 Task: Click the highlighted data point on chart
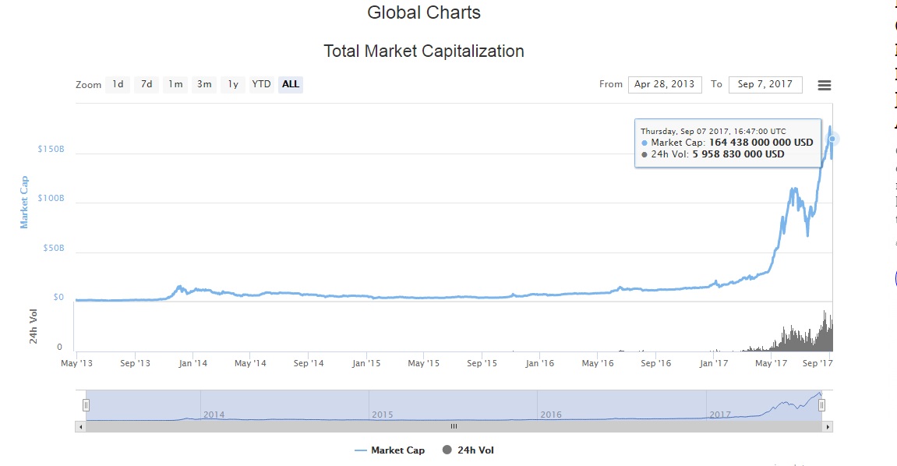[832, 139]
